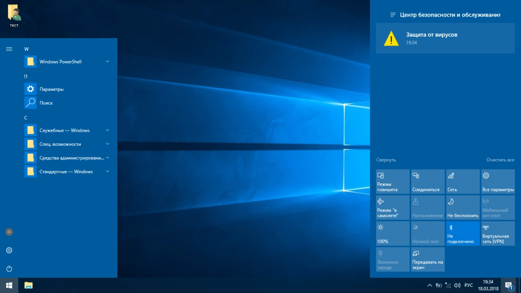Toggle Режим "в самолете" tile

(x=393, y=208)
